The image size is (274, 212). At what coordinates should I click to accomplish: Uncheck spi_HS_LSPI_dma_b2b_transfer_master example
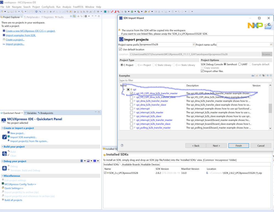132,93
